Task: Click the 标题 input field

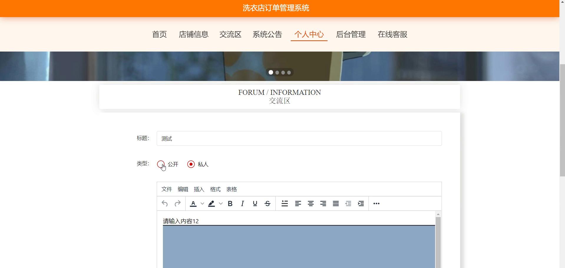Action: [299, 138]
